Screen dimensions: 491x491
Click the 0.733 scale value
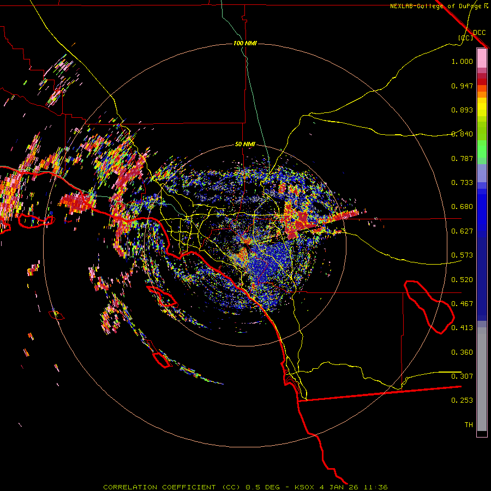(462, 183)
